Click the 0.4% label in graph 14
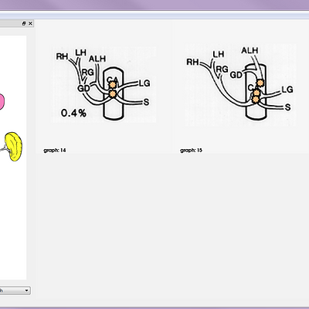Image resolution: width=309 pixels, height=309 pixels. point(73,113)
